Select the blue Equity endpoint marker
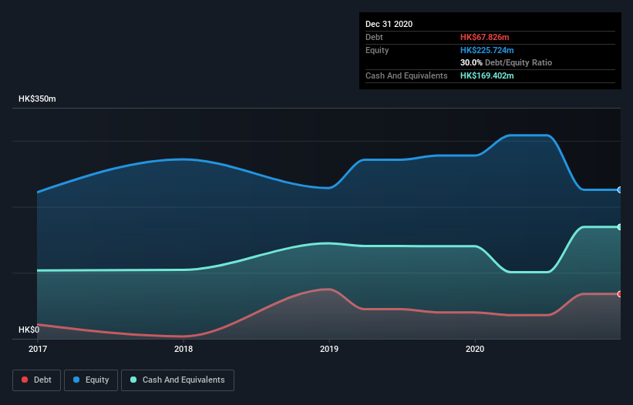 coord(620,190)
